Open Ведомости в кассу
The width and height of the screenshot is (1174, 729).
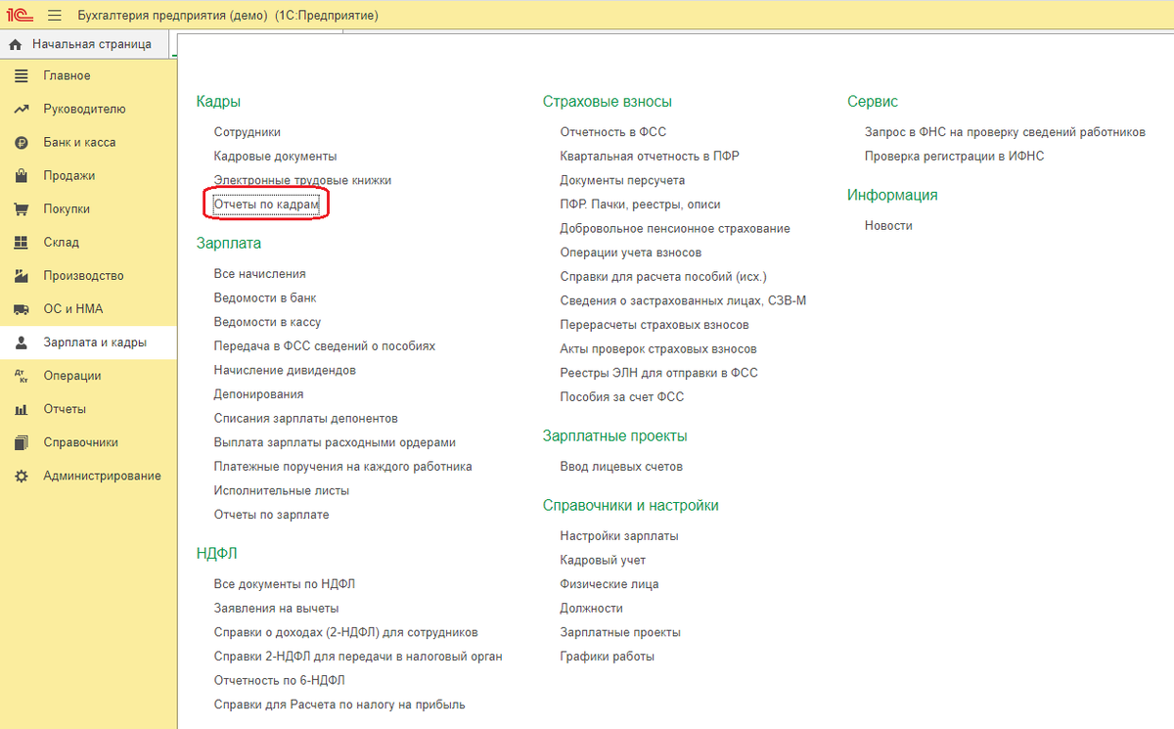pyautogui.click(x=267, y=322)
